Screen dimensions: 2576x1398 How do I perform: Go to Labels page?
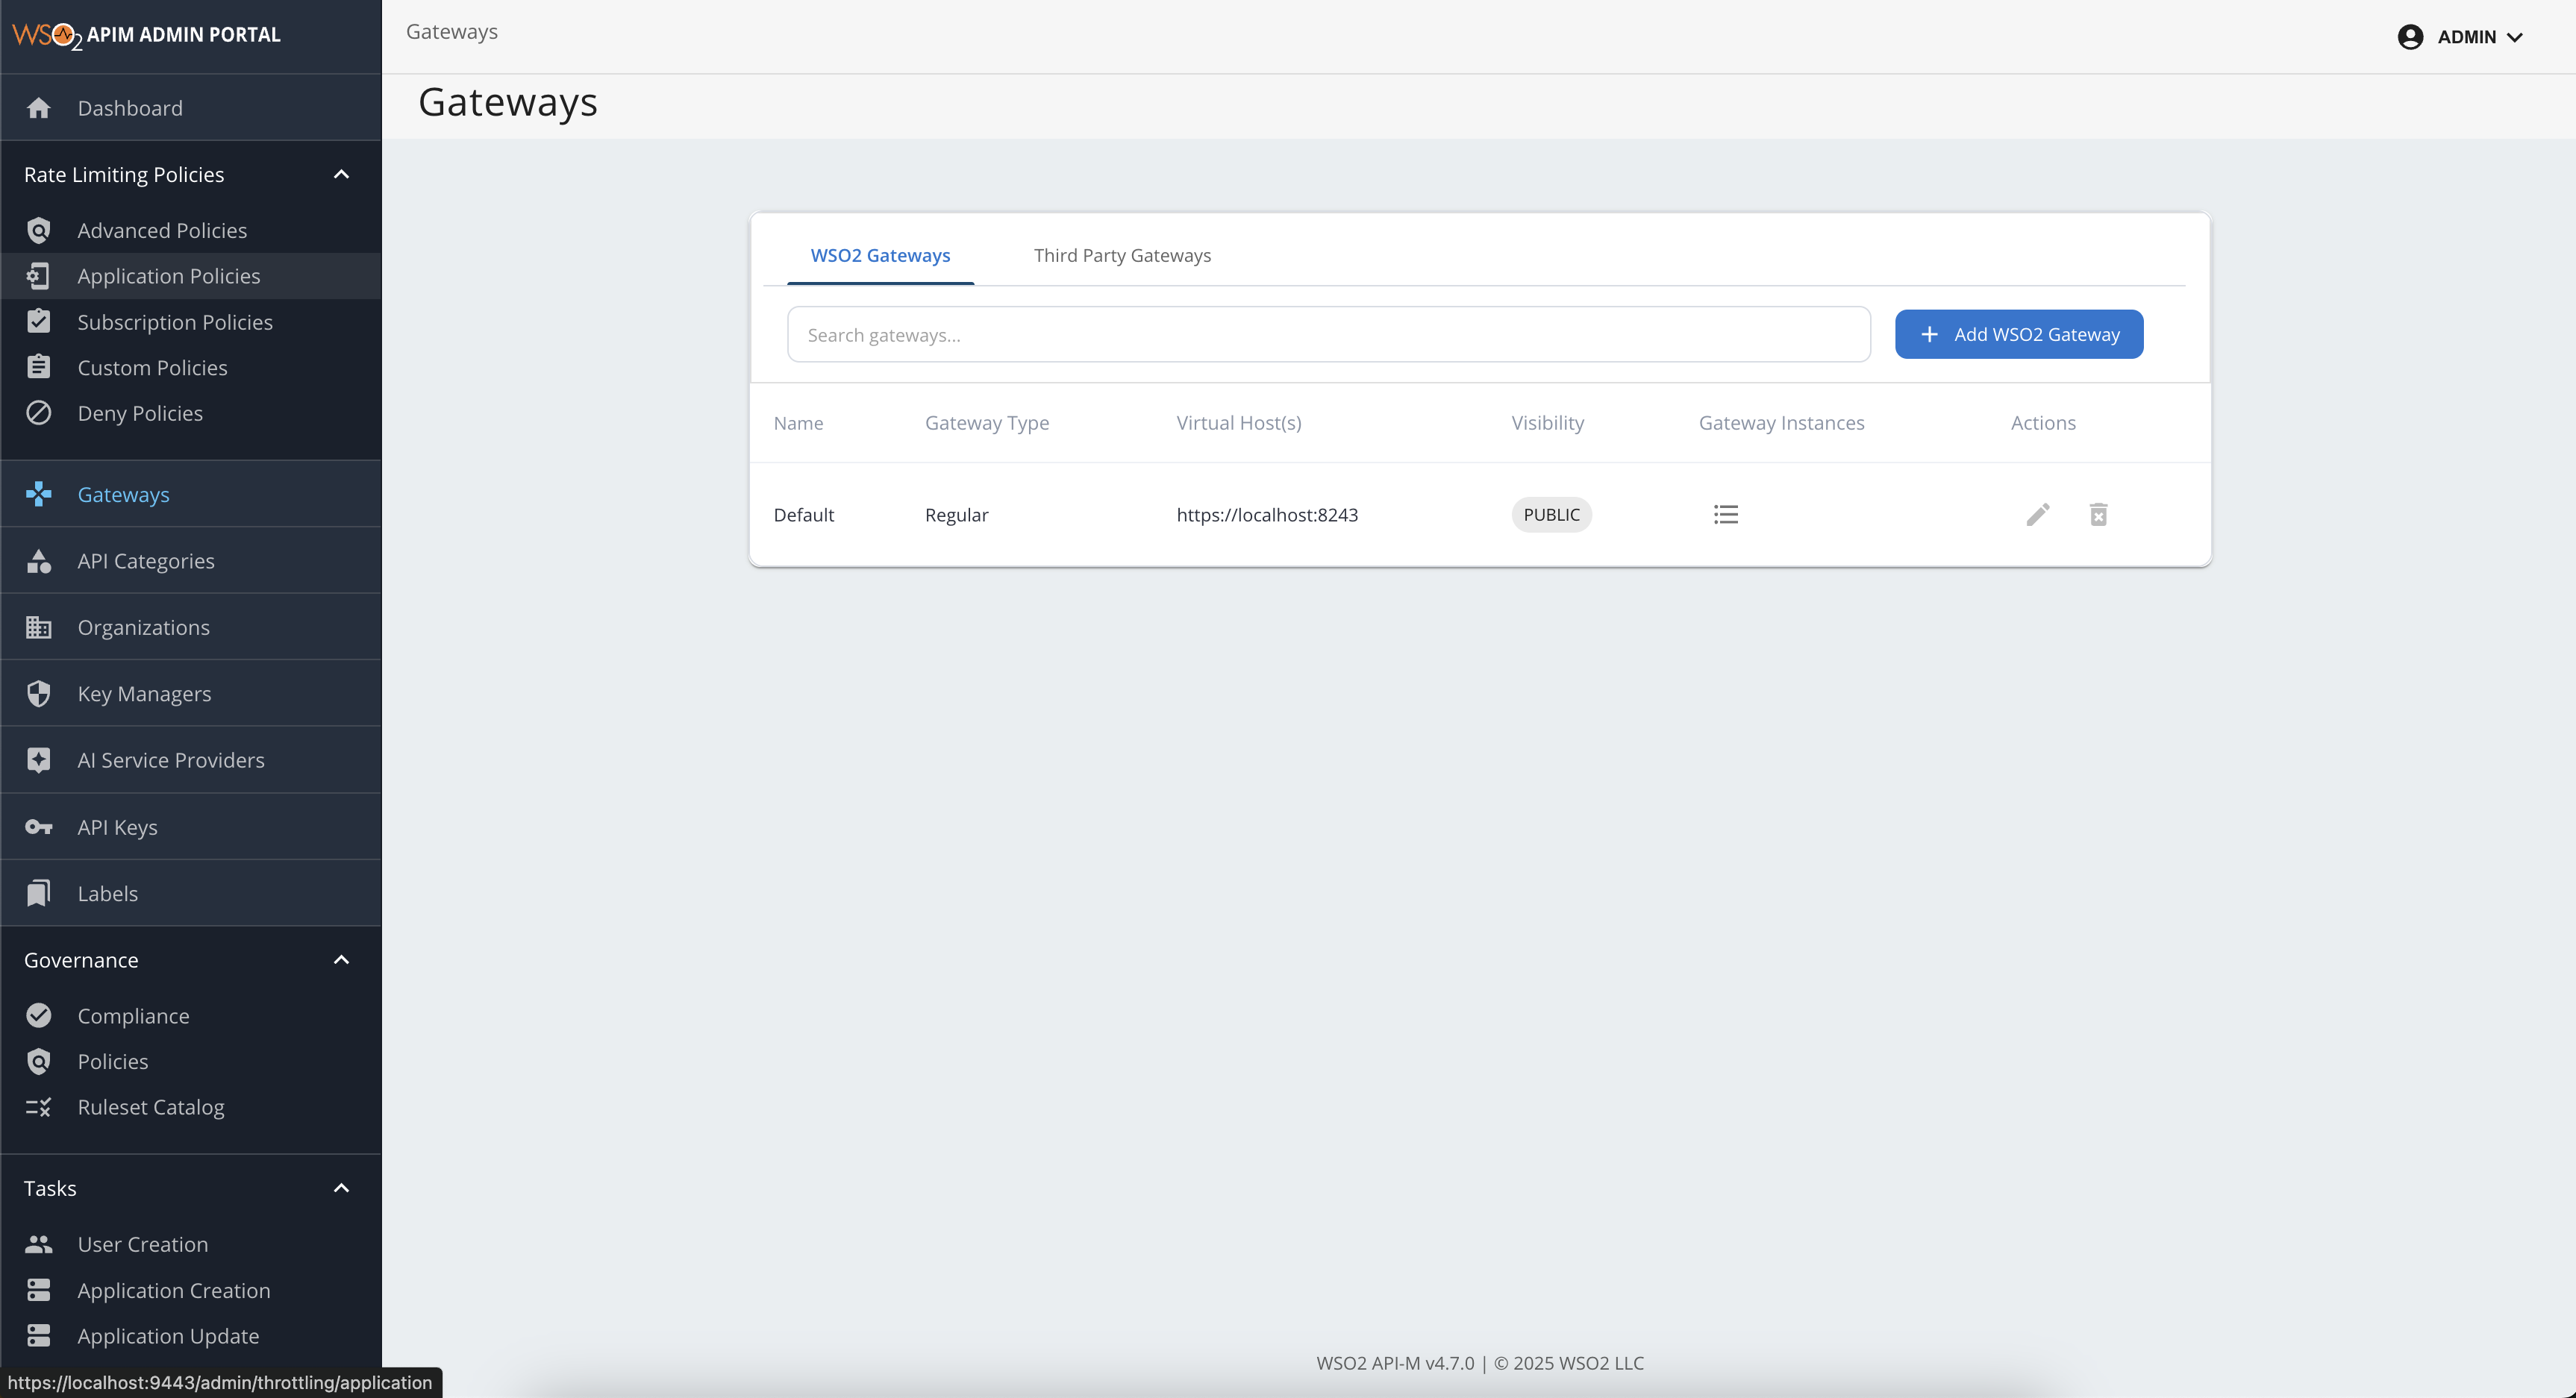point(191,893)
